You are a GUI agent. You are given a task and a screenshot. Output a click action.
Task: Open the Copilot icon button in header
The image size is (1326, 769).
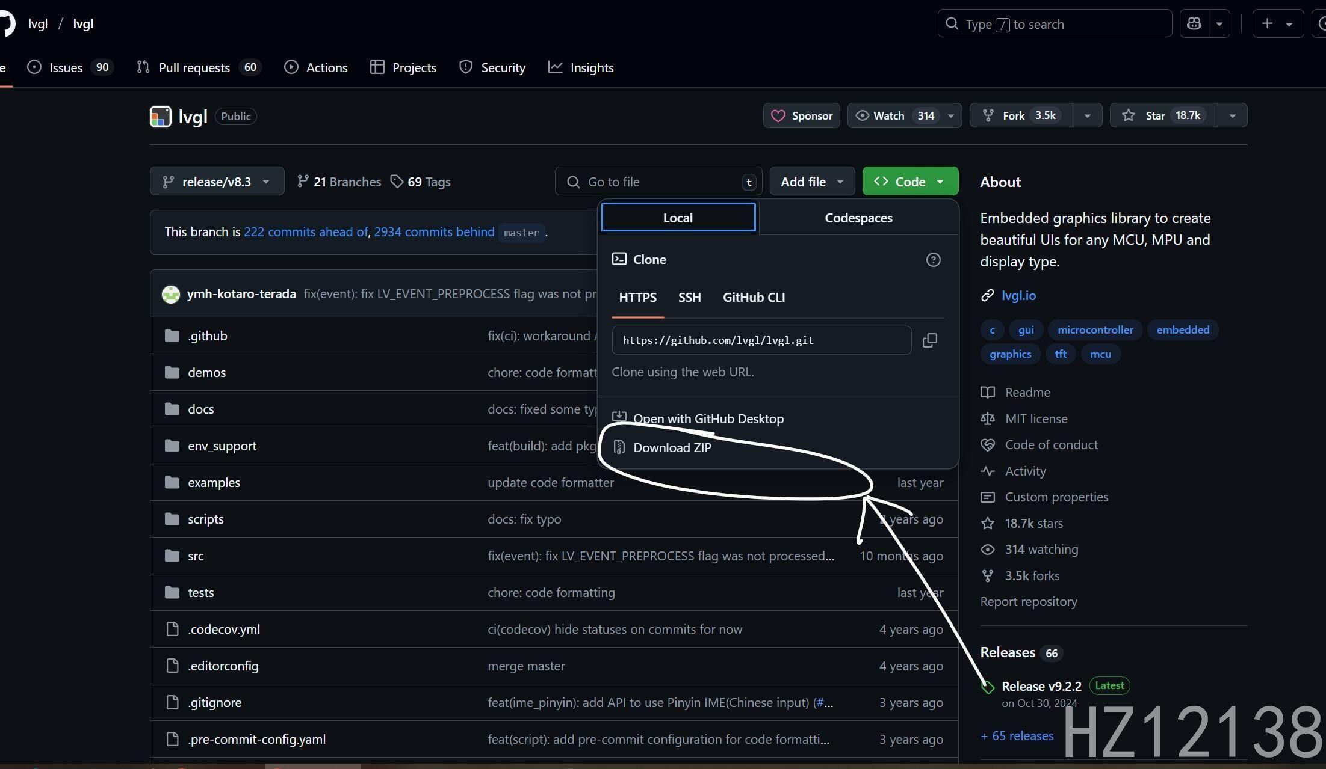1194,24
